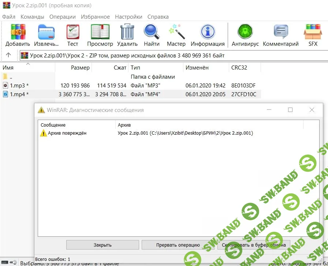Click the Извлечь (Extract) toolbar icon
This screenshot has height=266, width=328.
point(46,35)
